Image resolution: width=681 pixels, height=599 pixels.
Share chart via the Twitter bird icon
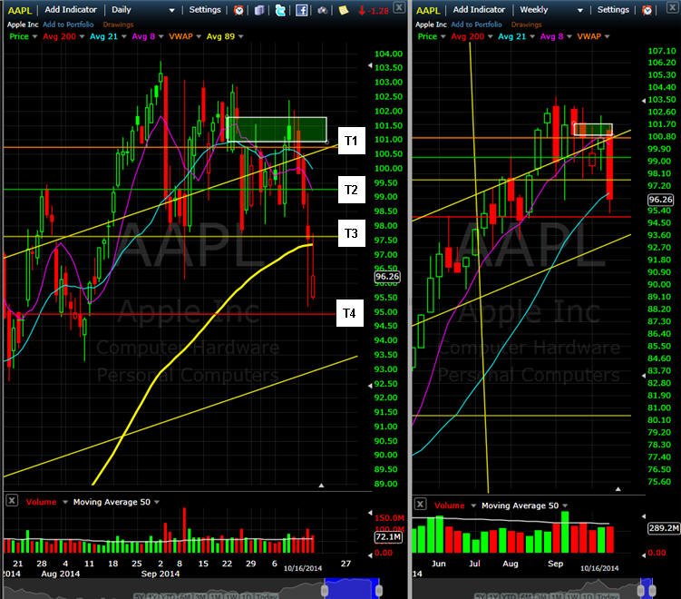pos(280,10)
